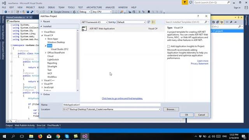Screen dimensions: 249x140
Task: Open the Any CPU platform dropdown
Action: (x=102, y=12)
